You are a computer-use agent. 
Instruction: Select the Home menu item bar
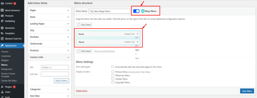tap(108, 34)
